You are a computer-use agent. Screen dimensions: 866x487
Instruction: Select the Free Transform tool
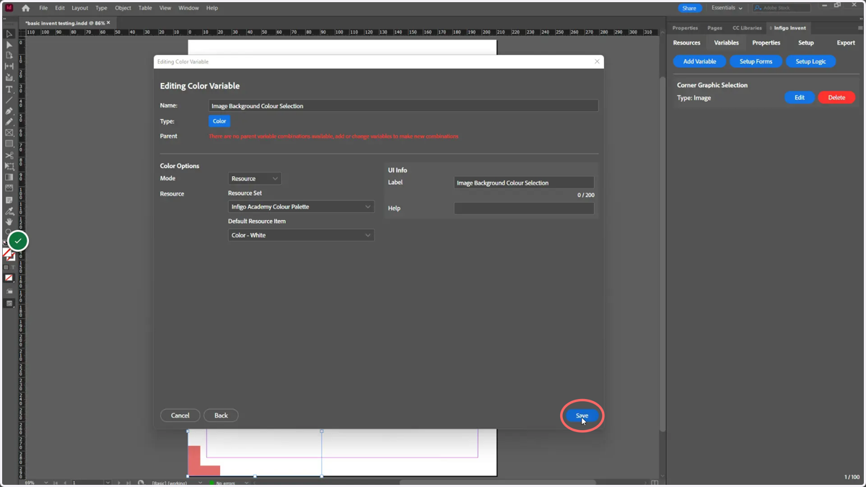tap(9, 167)
